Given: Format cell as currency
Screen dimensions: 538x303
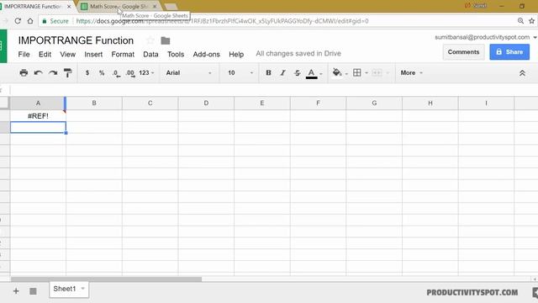Looking at the screenshot, I should (x=87, y=73).
